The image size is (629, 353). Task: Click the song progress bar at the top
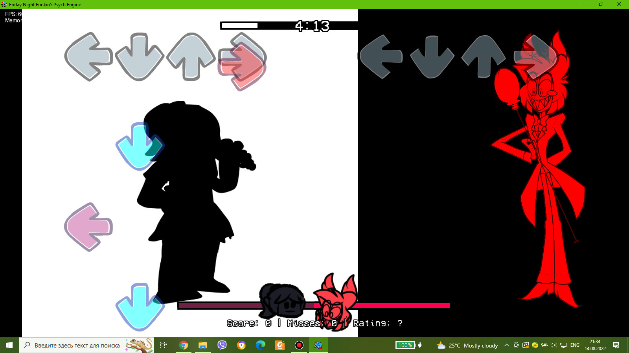(289, 25)
